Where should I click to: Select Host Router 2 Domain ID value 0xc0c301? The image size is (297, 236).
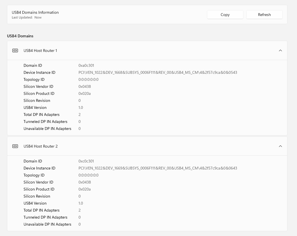tap(86, 161)
